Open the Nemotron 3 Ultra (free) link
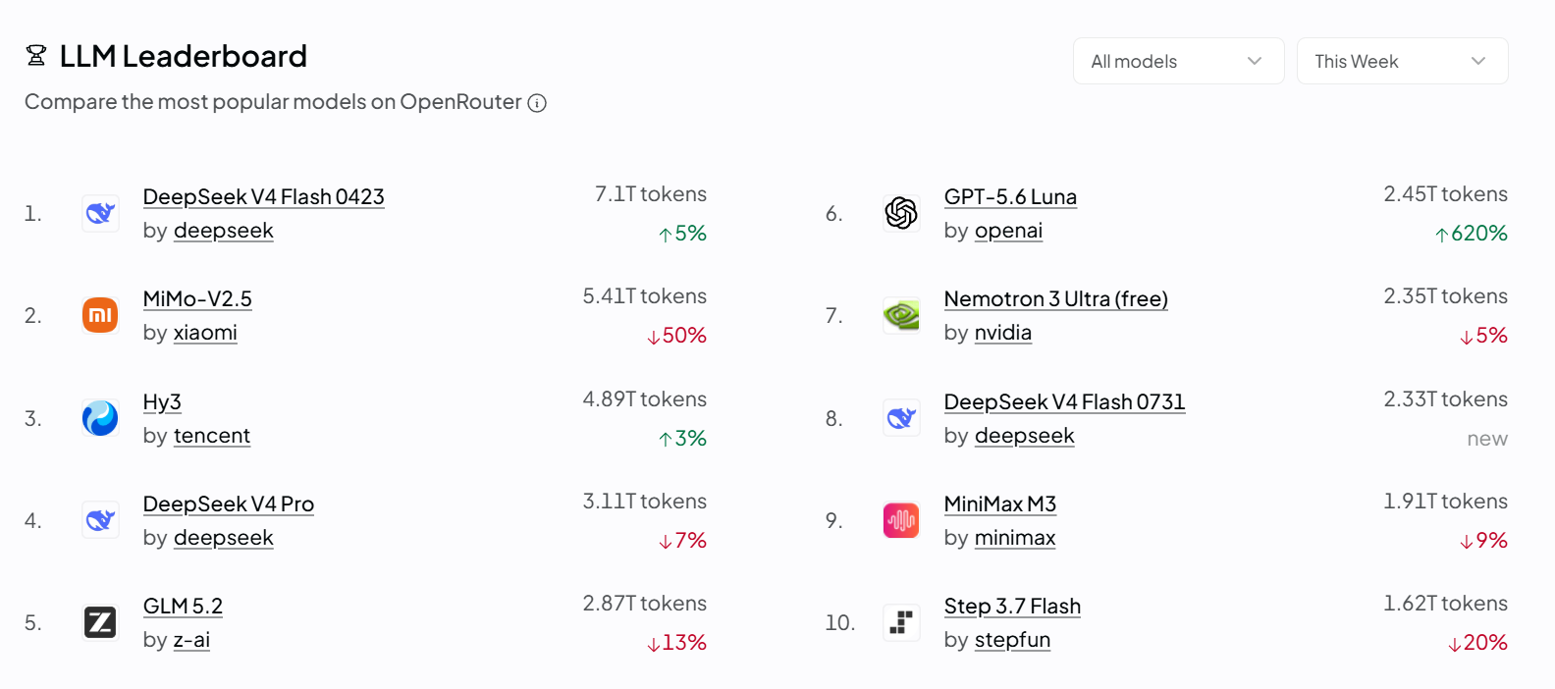 pyautogui.click(x=1055, y=298)
